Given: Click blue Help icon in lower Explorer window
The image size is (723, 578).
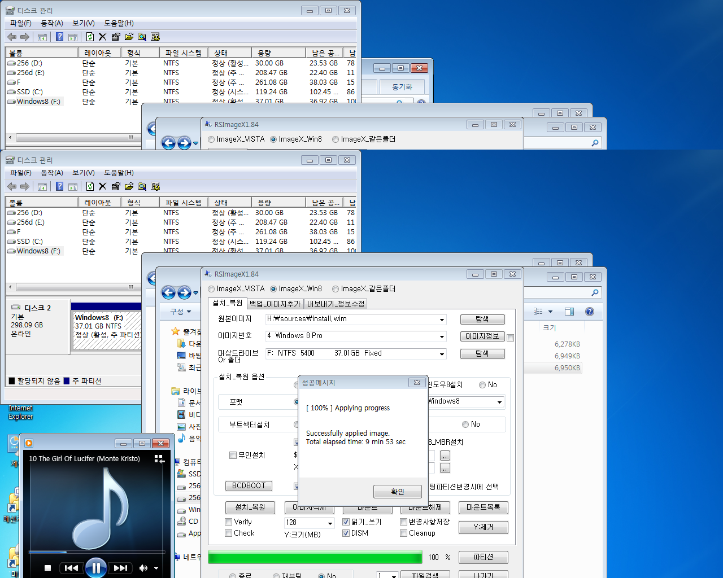Looking at the screenshot, I should pos(590,312).
